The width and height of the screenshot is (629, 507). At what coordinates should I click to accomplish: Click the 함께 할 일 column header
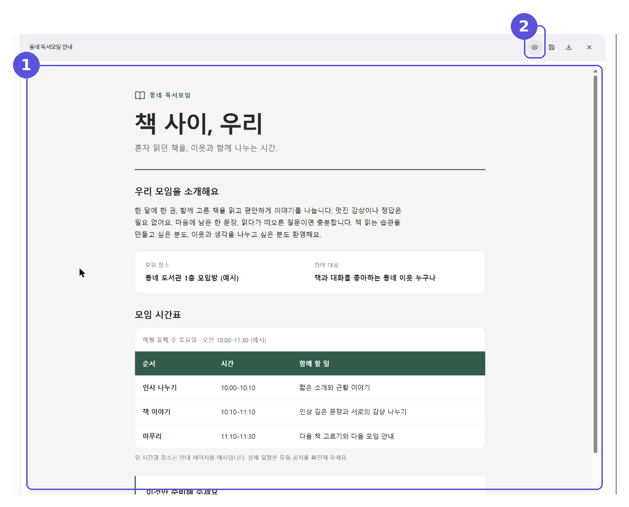[314, 364]
